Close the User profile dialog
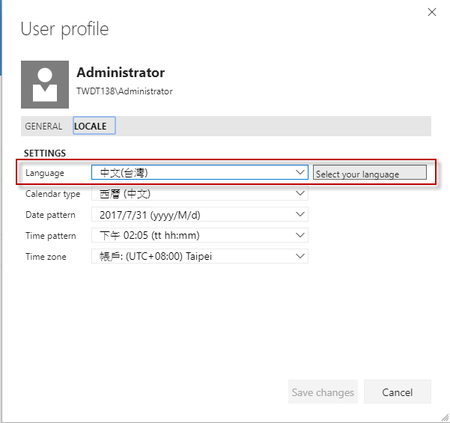The height and width of the screenshot is (423, 450). point(431,12)
